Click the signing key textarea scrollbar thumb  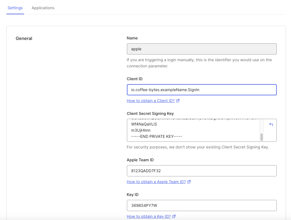(x=262, y=137)
